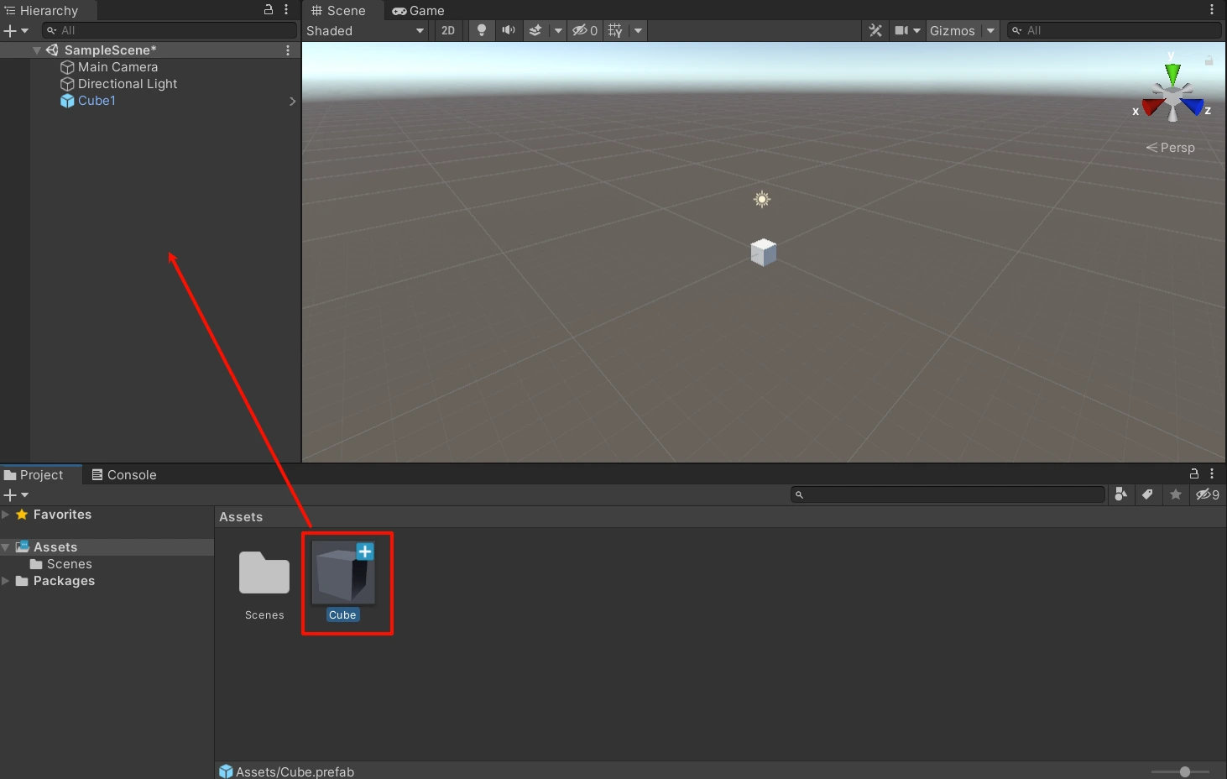The height and width of the screenshot is (779, 1227).
Task: Select Cube1 in the Hierarchy
Action: click(97, 101)
